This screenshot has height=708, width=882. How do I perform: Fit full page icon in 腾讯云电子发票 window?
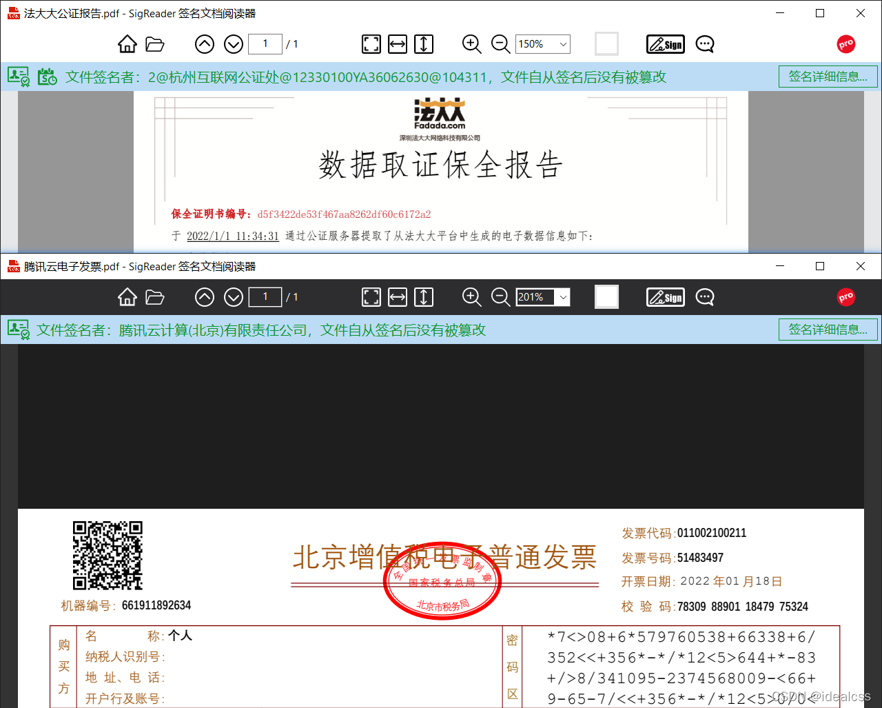click(x=371, y=297)
